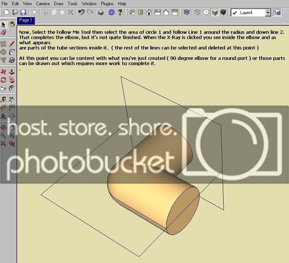Click the Make Component icon
Image resolution: width=289 pixels, height=263 pixels.
[x=34, y=12]
